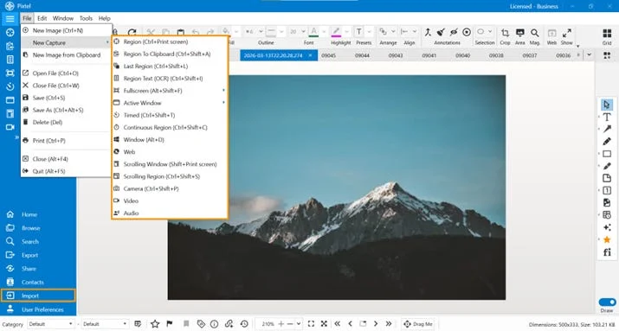Select the sparkle effects tool
619x331 pixels.
click(x=607, y=227)
